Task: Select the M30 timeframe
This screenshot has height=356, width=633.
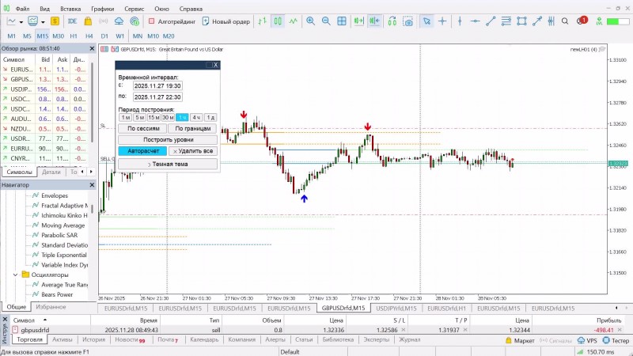Action: pos(58,36)
